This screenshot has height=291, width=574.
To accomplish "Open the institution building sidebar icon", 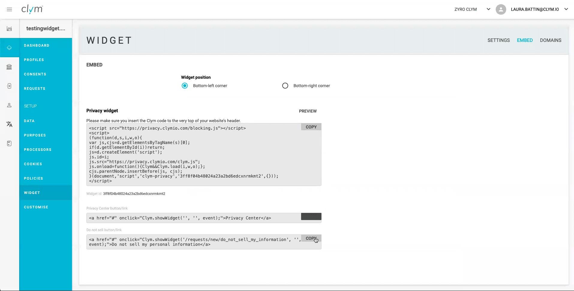I will tap(9, 67).
